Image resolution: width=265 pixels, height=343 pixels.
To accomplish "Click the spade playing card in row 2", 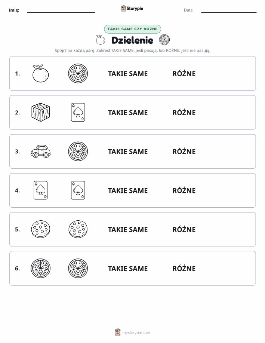I will click(78, 113).
